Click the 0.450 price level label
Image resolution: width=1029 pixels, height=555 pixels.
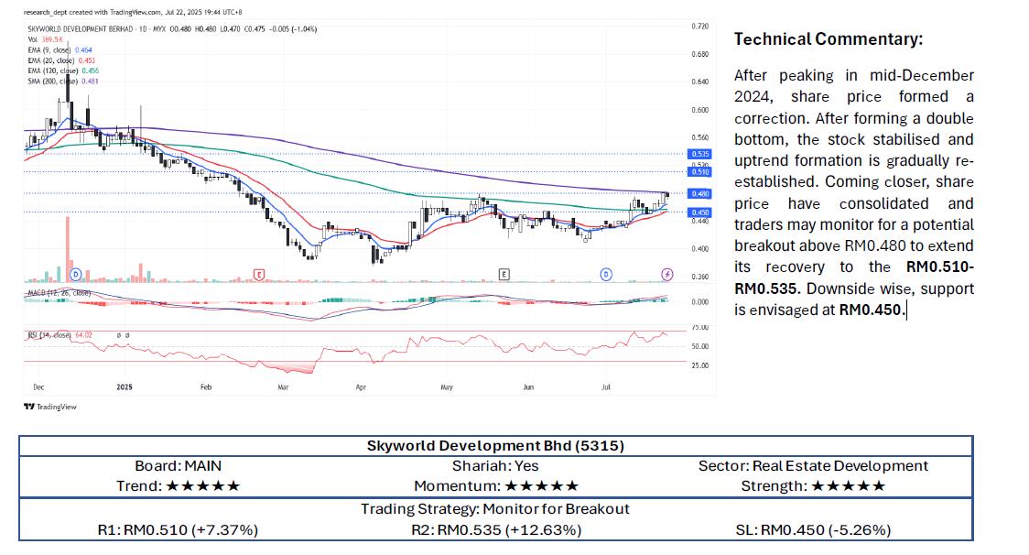click(699, 212)
